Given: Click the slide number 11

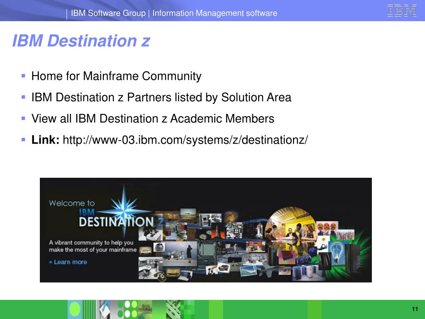Looking at the screenshot, I should [x=415, y=309].
